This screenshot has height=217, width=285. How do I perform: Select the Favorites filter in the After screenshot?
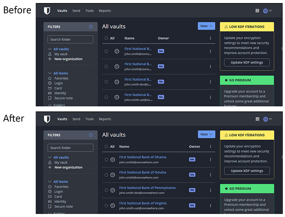pos(61,187)
